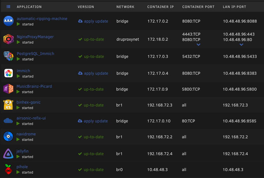Open the jellyfin name link

pos(23,151)
